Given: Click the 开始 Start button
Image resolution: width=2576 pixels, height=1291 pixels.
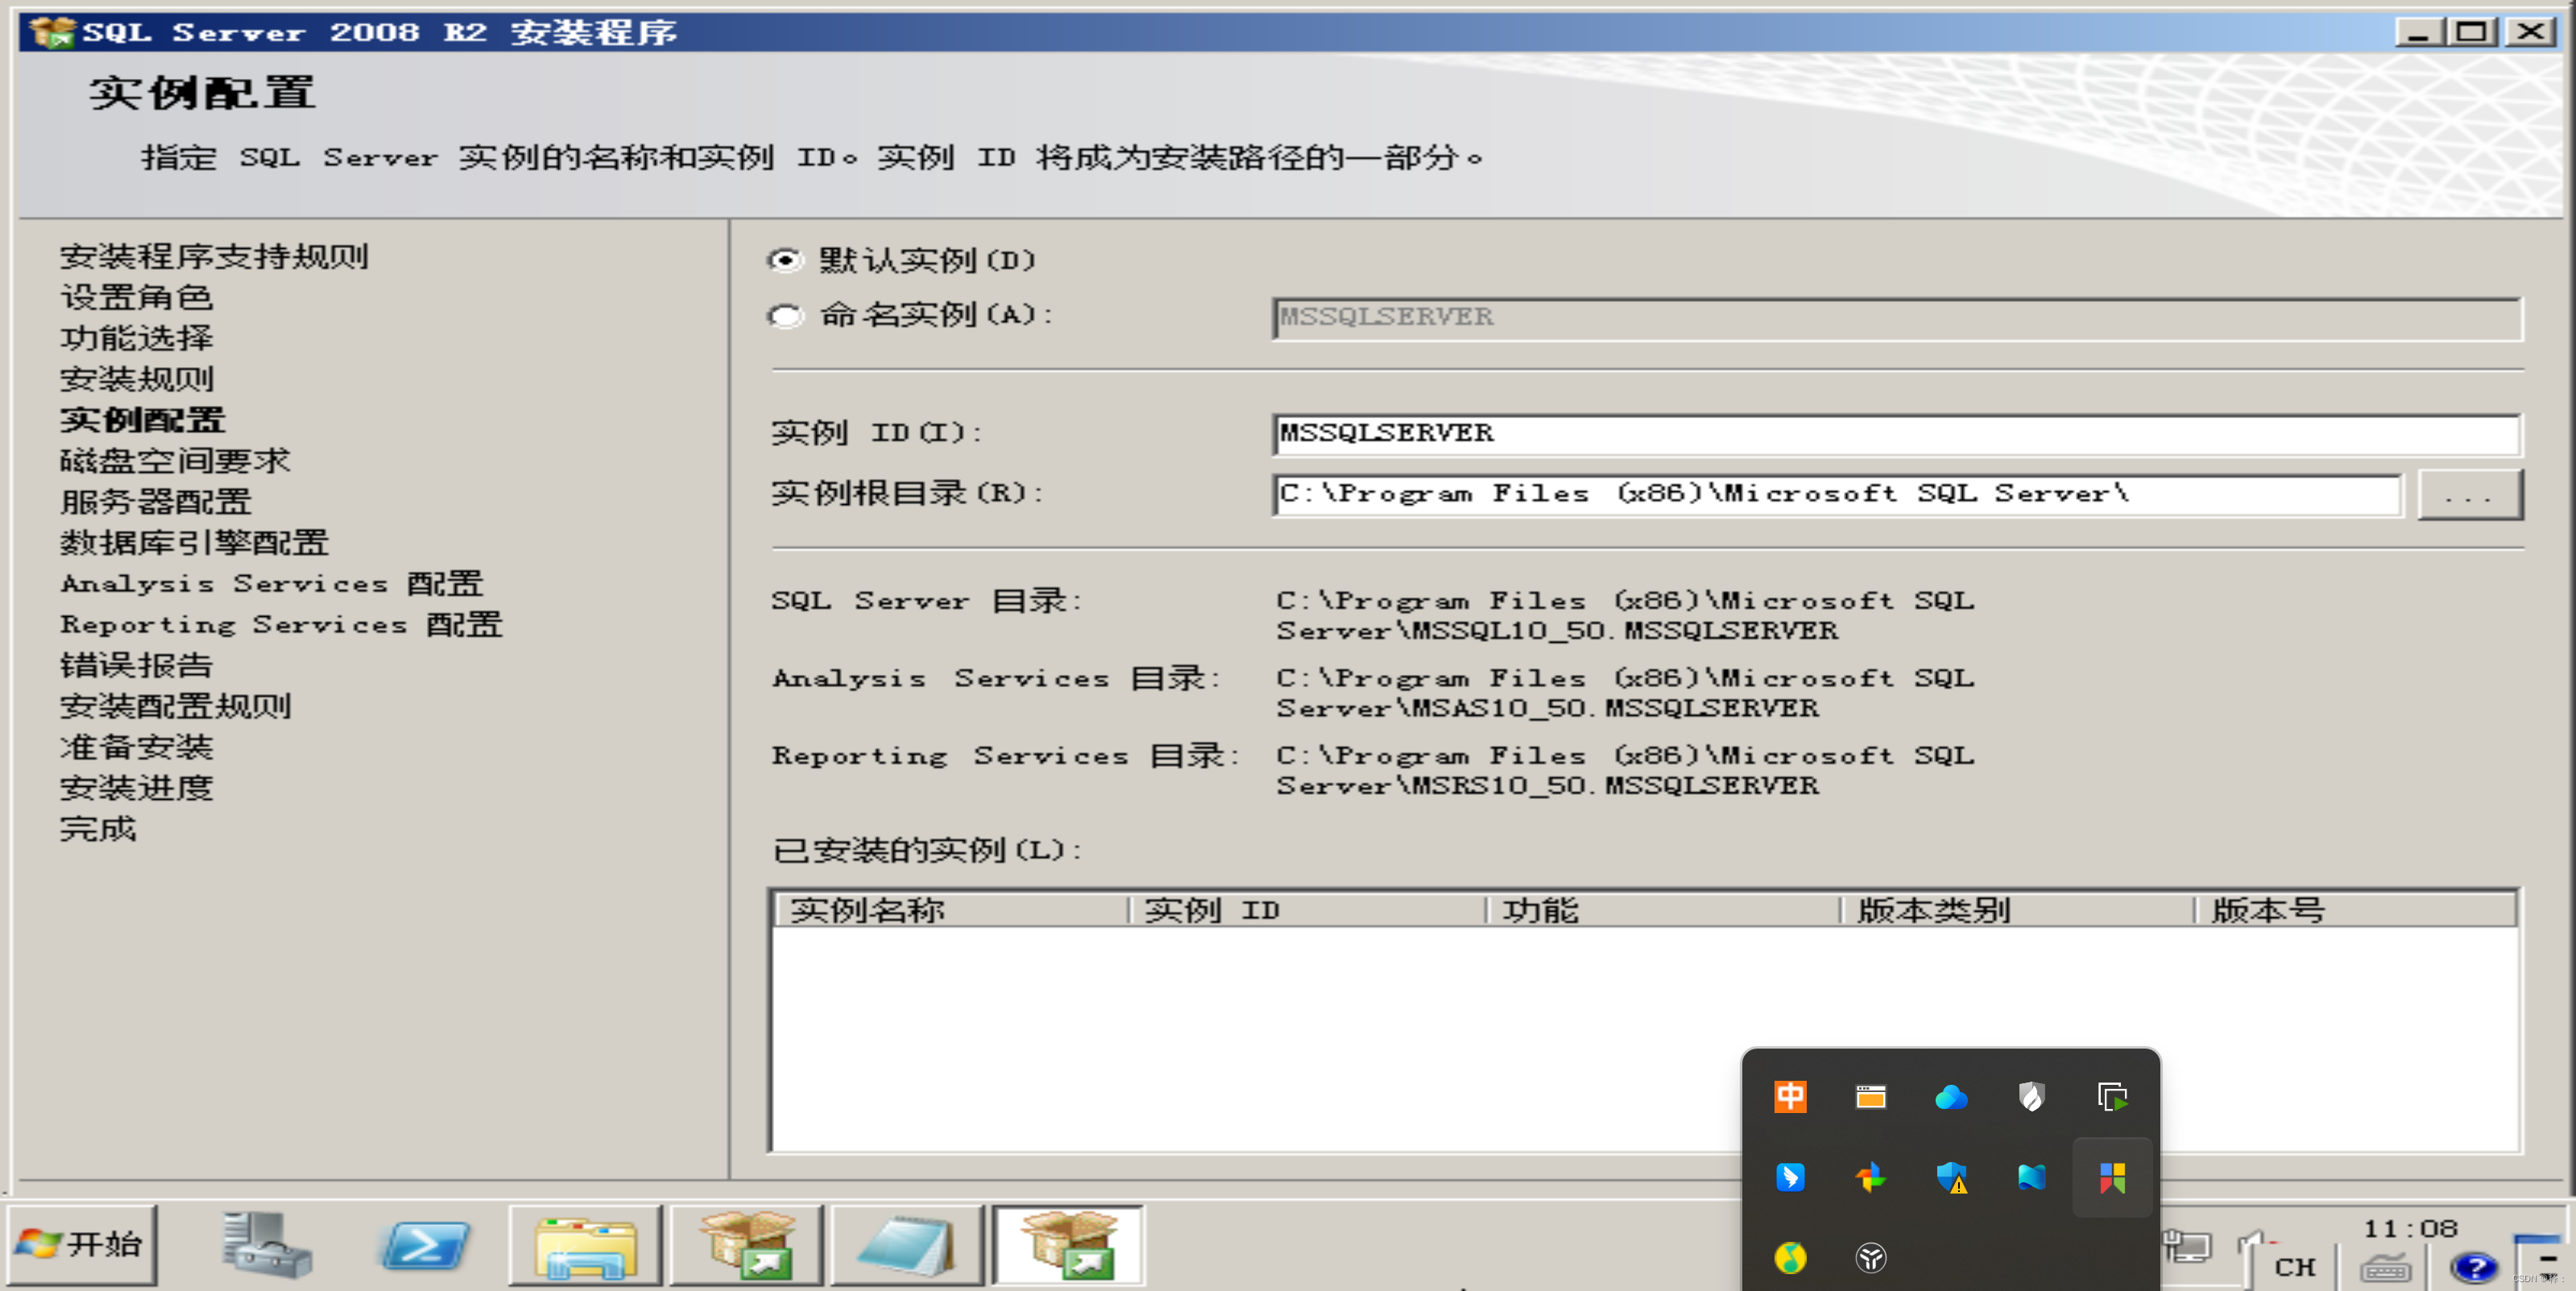Looking at the screenshot, I should [x=82, y=1245].
